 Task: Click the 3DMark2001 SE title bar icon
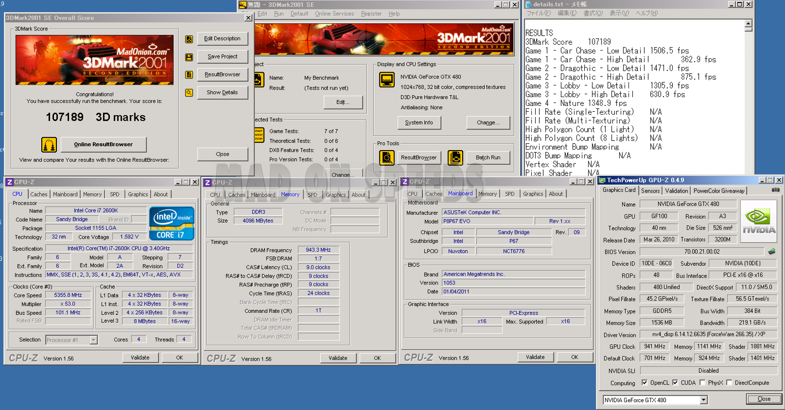point(242,4)
